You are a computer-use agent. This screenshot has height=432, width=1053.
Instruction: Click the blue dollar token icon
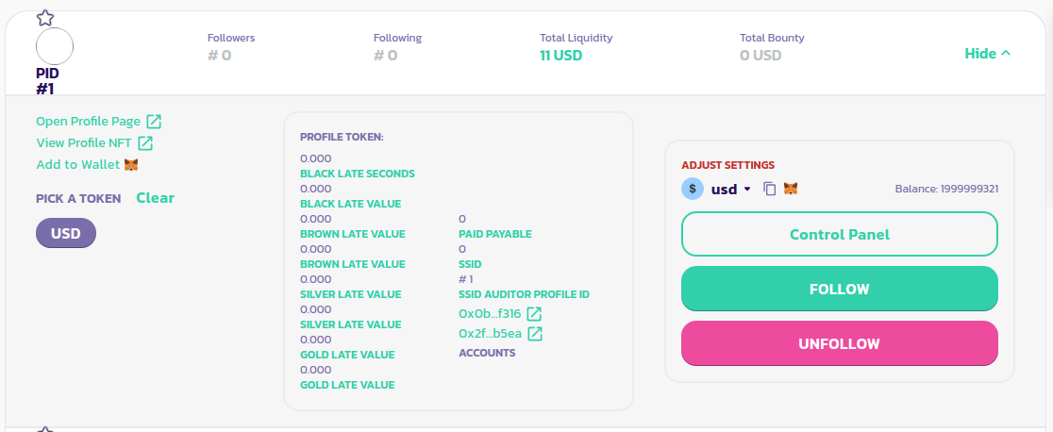point(693,189)
